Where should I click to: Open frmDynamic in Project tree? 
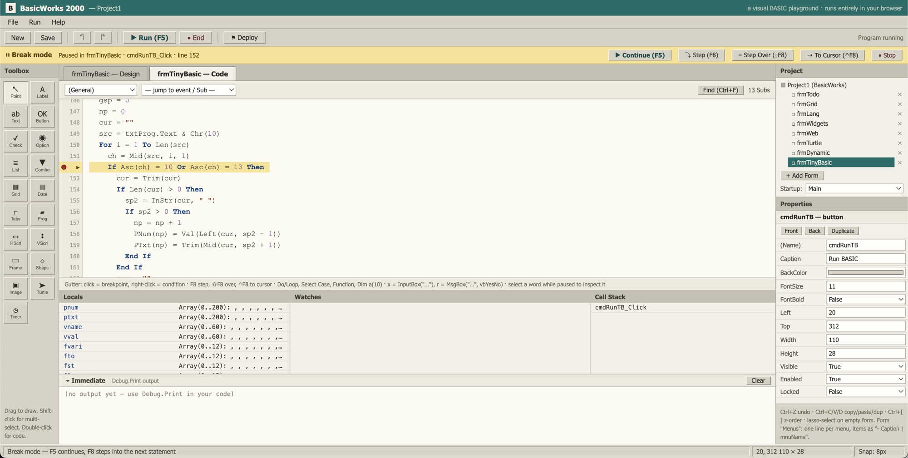(x=813, y=153)
